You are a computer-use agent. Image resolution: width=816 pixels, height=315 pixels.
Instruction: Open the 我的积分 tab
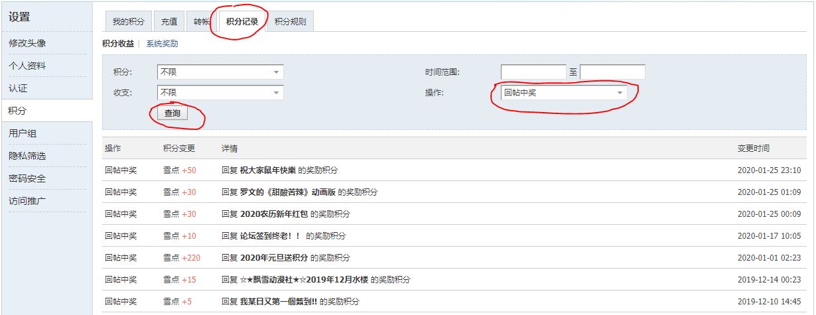click(x=129, y=21)
